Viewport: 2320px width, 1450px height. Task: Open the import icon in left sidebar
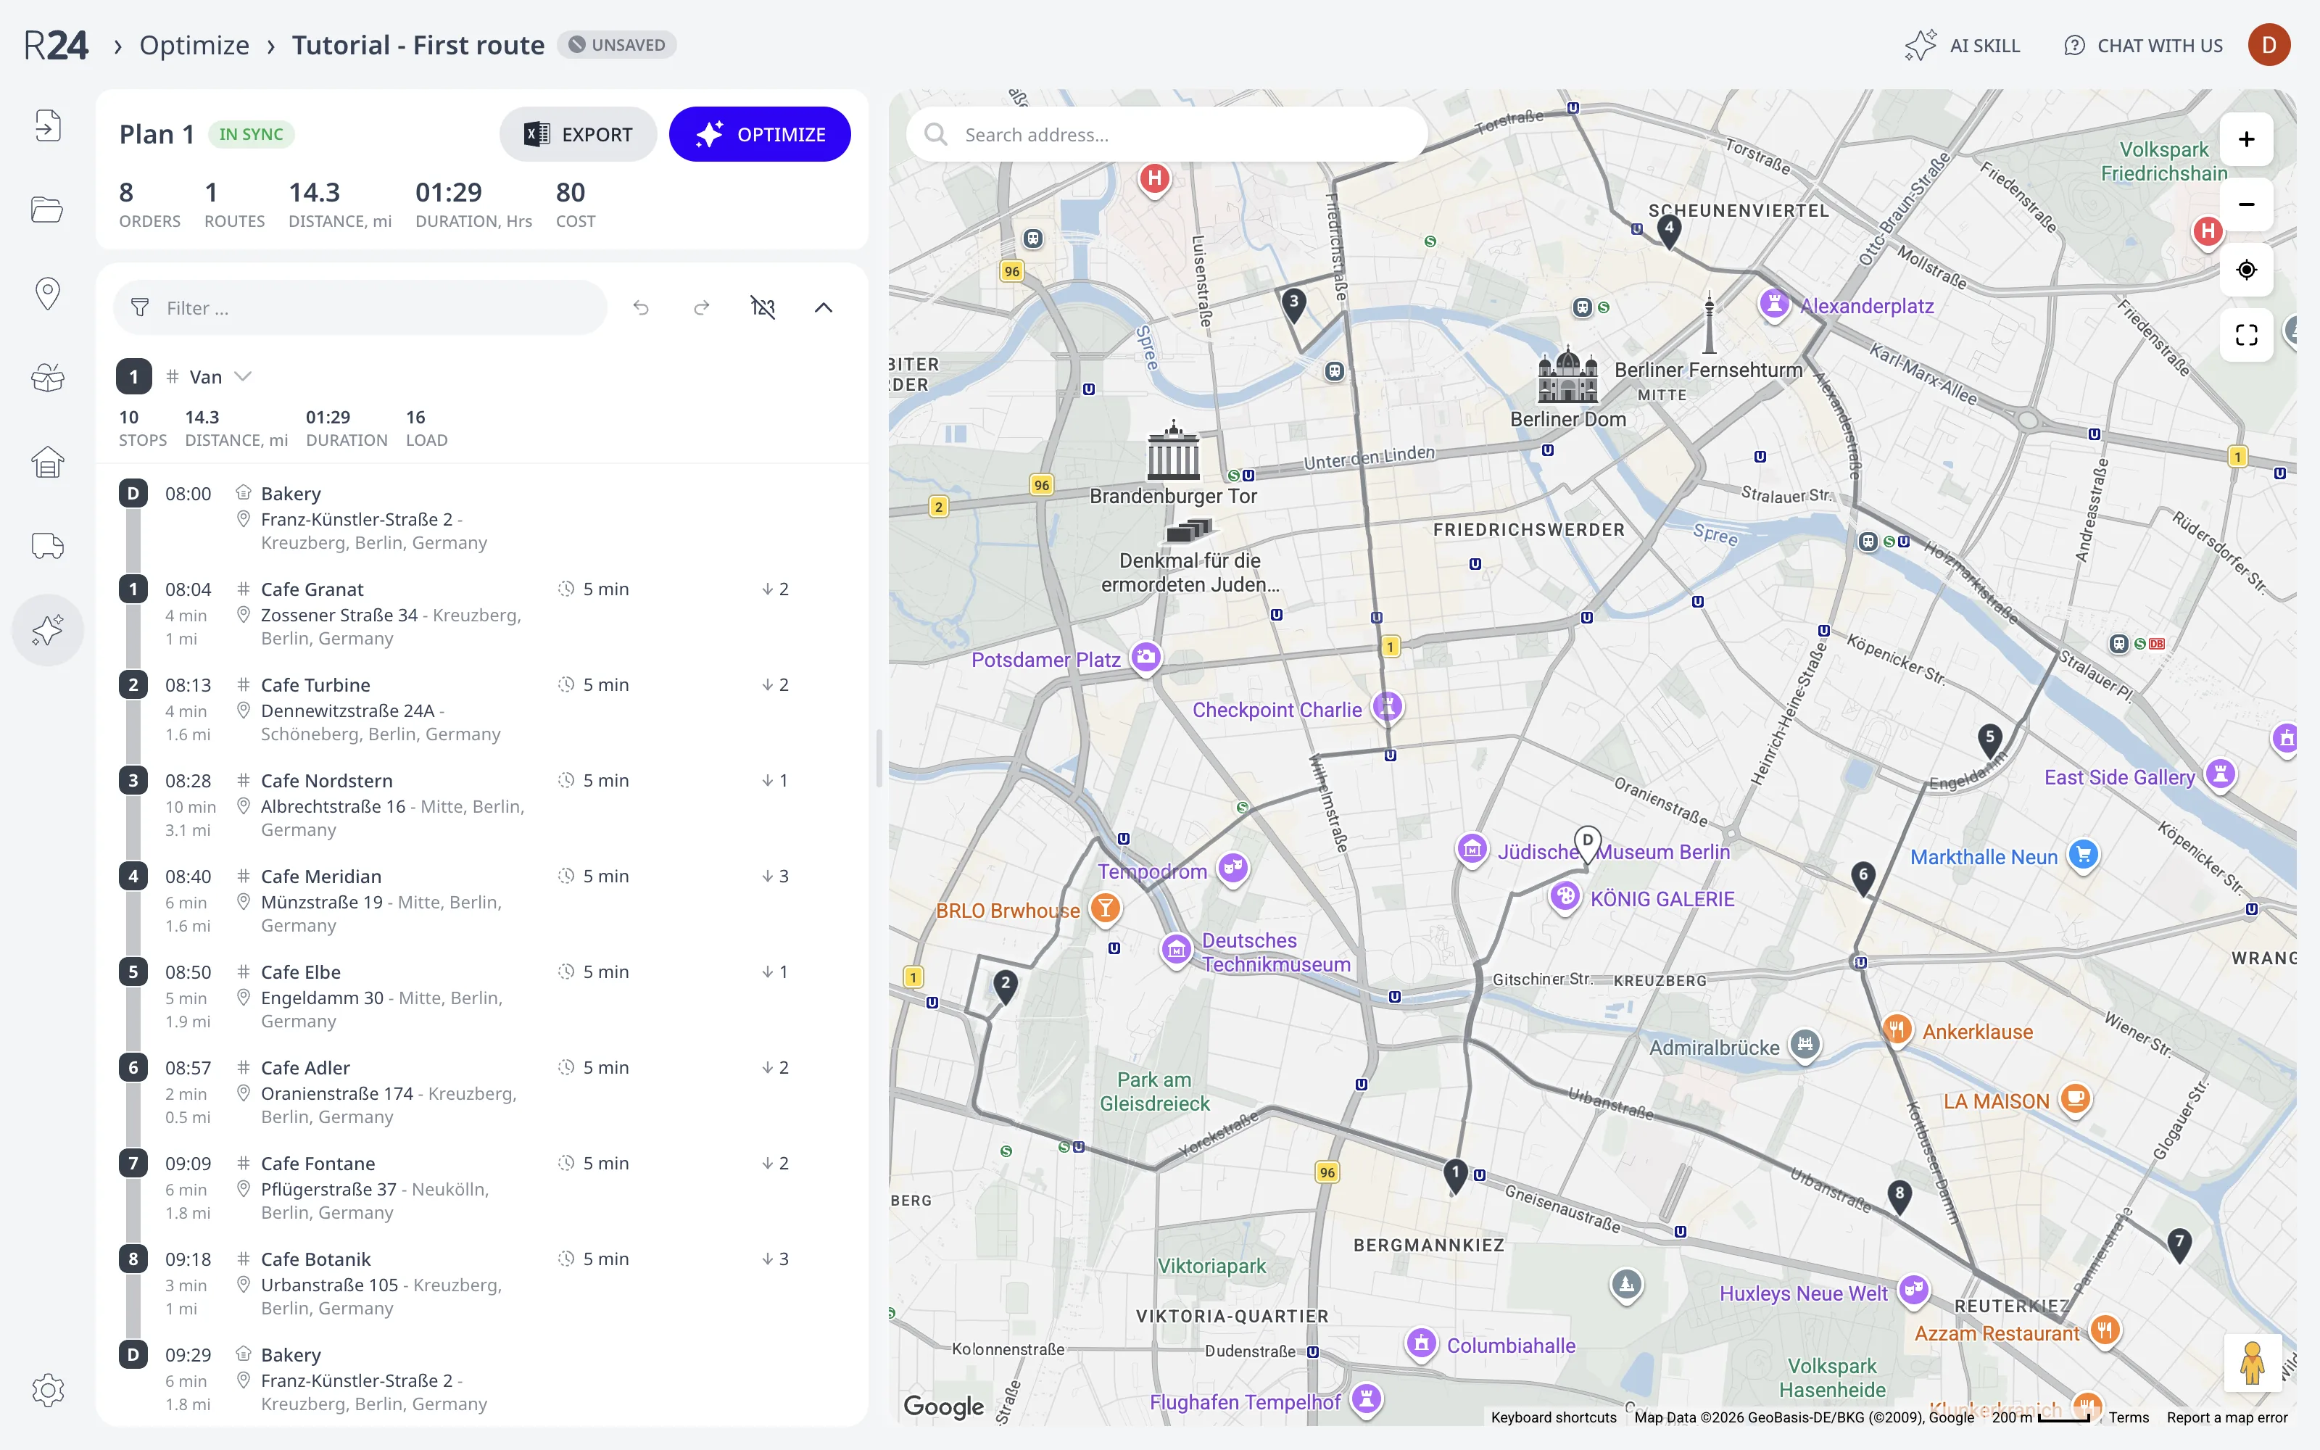[x=47, y=125]
